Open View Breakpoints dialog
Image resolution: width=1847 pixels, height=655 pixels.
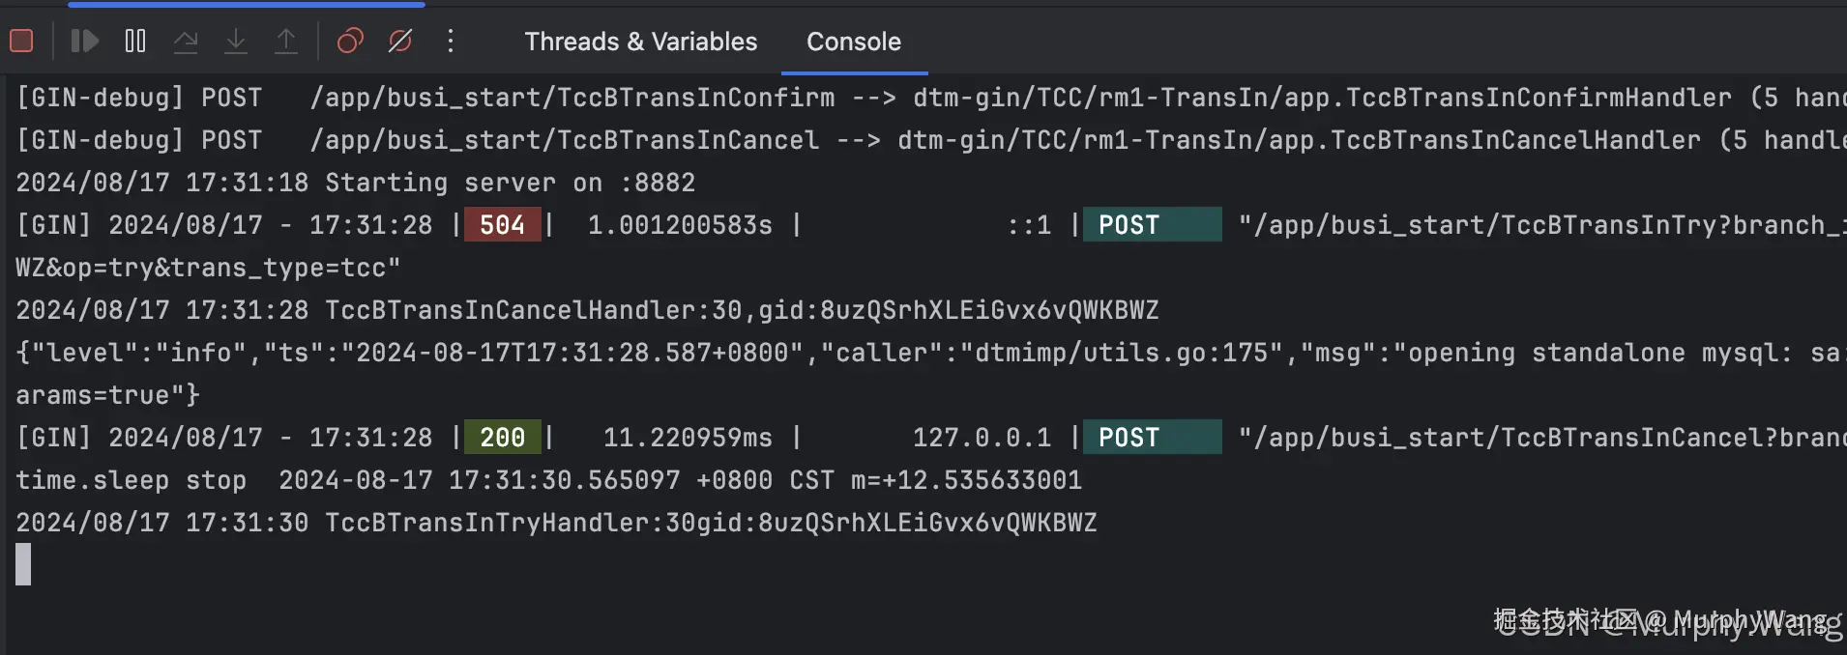pyautogui.click(x=350, y=41)
